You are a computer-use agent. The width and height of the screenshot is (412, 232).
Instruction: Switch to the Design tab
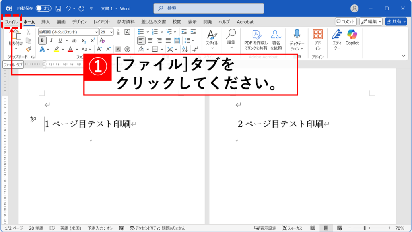(x=79, y=22)
